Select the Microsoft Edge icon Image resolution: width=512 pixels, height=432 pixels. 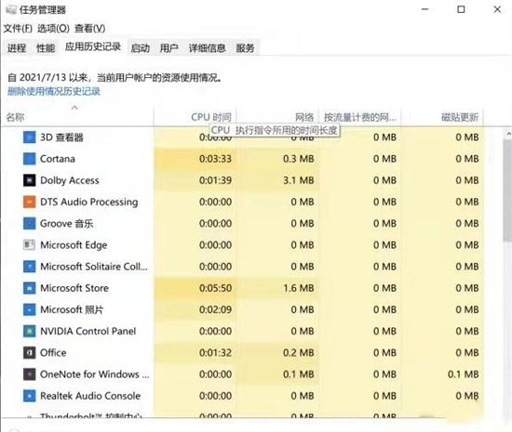pyautogui.click(x=30, y=245)
